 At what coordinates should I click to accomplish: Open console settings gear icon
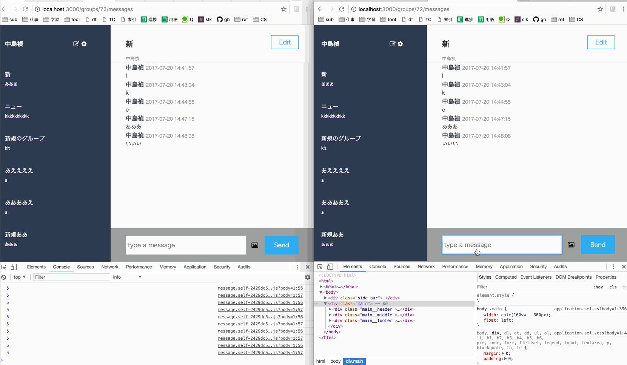[x=308, y=277]
